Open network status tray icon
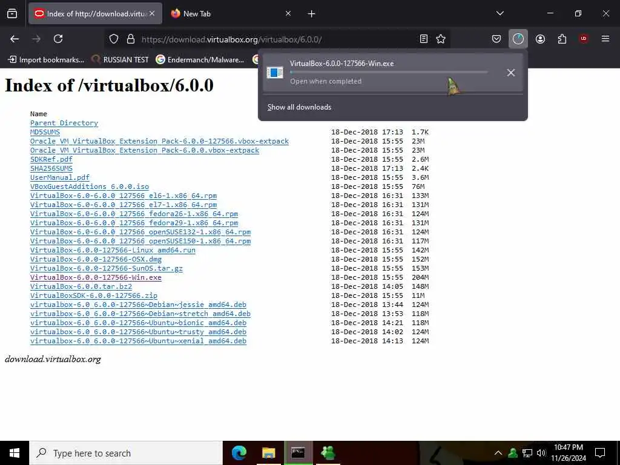 (x=527, y=453)
